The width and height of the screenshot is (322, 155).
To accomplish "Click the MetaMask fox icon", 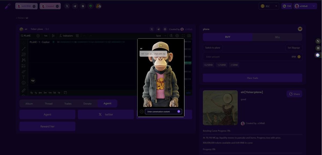I will tap(300, 29).
